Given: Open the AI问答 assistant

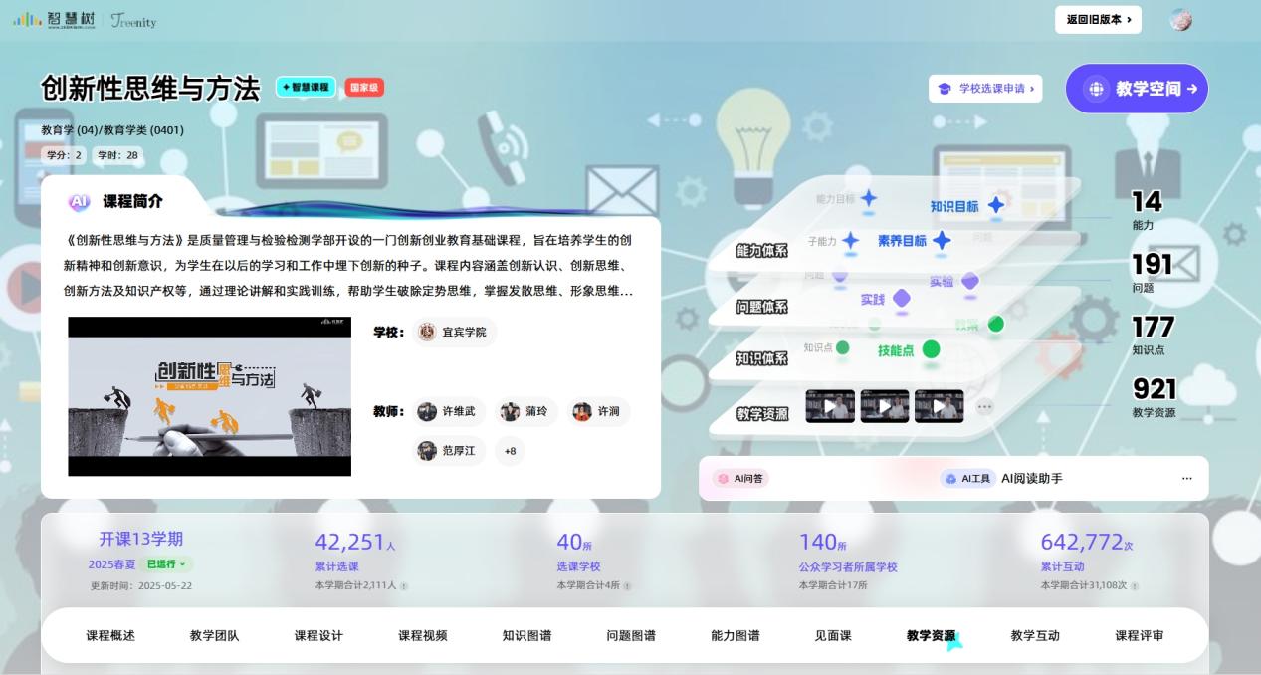Looking at the screenshot, I should (740, 479).
